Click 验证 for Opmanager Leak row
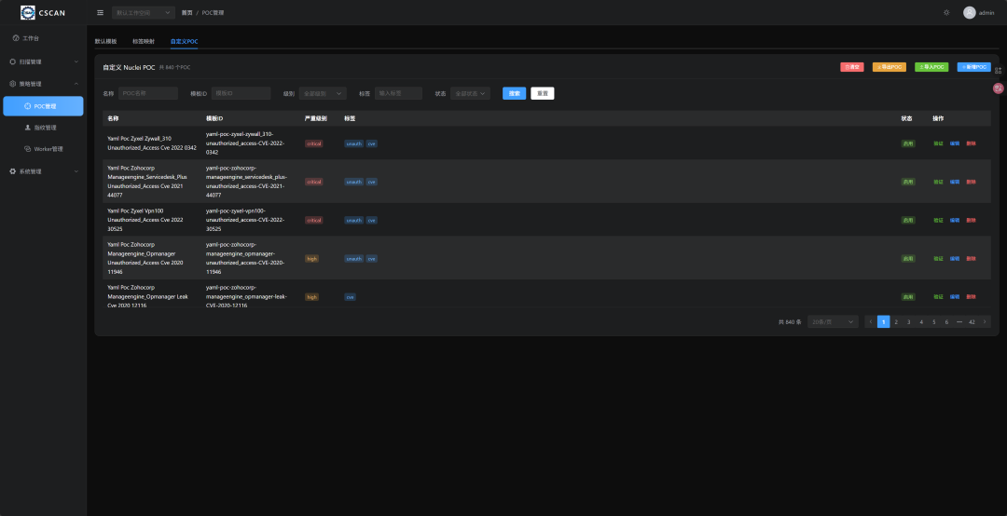 pyautogui.click(x=938, y=296)
